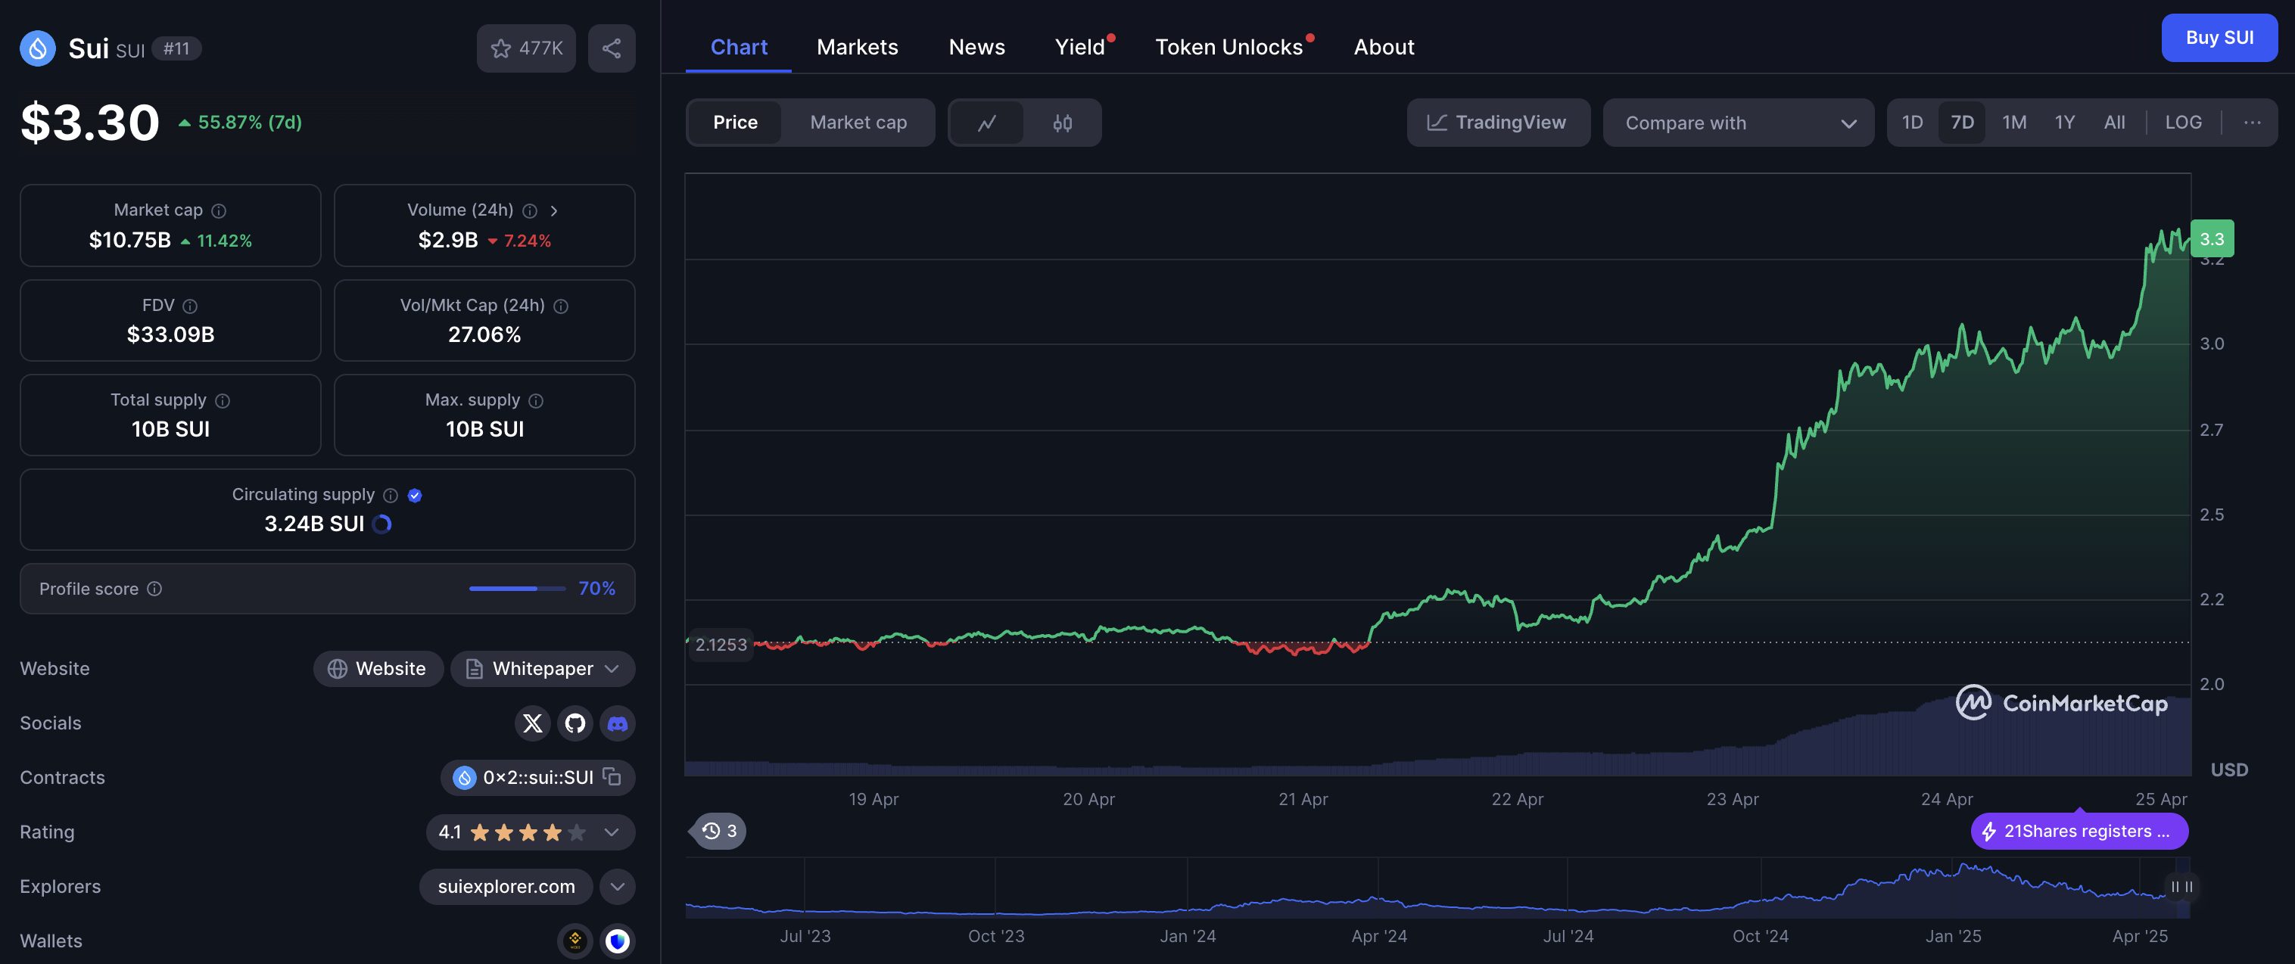Open the Compare with dropdown
This screenshot has width=2295, height=964.
1738,123
